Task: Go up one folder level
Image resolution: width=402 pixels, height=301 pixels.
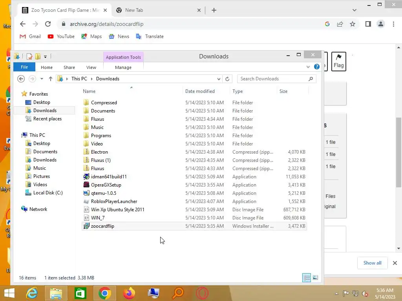Action: tap(51, 79)
